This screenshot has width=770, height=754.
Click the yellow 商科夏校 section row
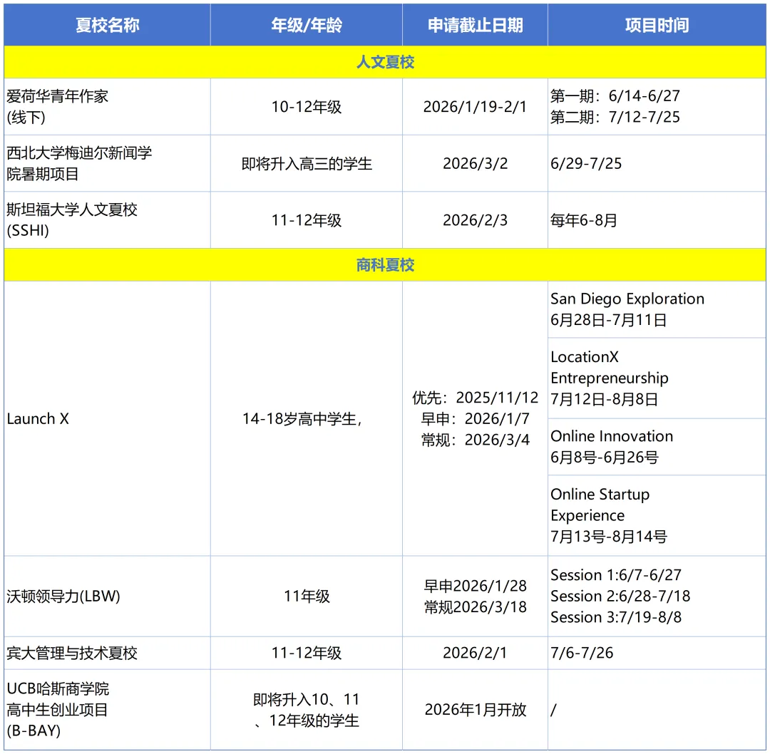[x=385, y=265]
